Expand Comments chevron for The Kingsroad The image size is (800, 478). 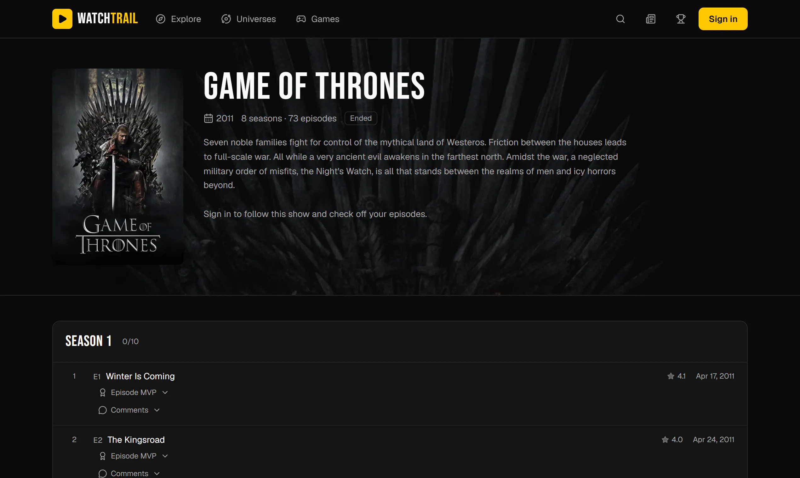pos(157,474)
